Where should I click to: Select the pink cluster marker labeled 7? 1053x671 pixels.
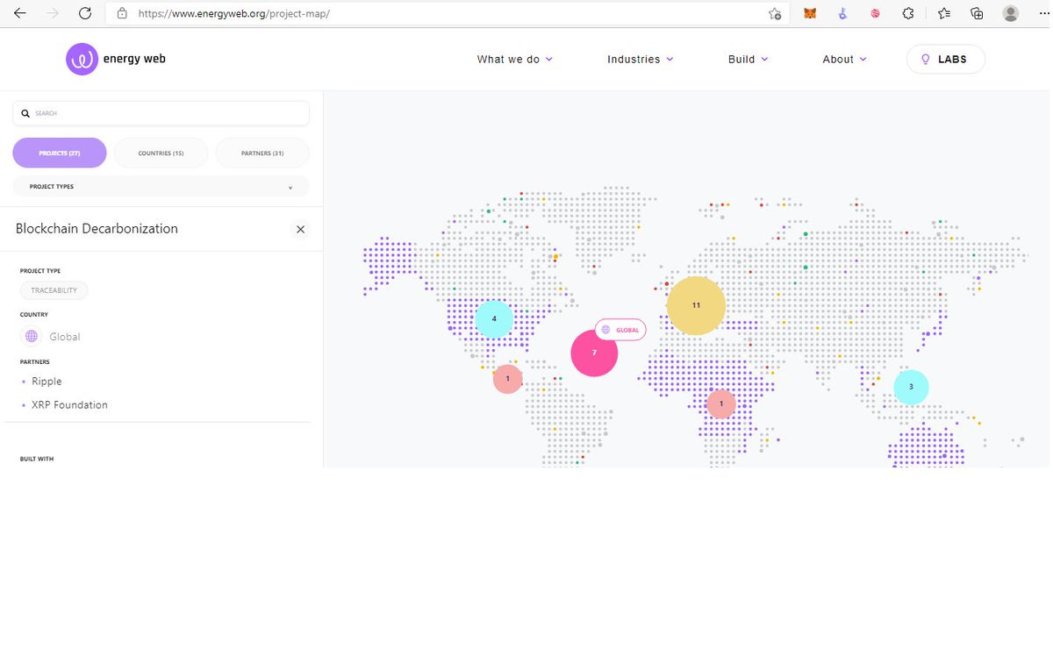tap(594, 353)
